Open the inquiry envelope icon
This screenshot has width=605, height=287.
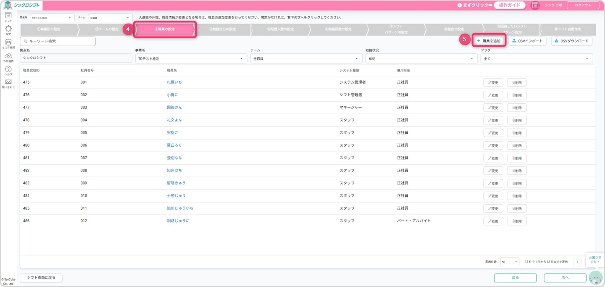pos(8,82)
